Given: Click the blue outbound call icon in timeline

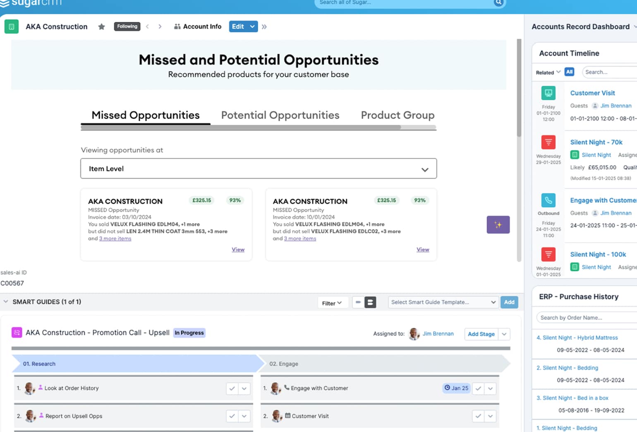Looking at the screenshot, I should tap(548, 200).
